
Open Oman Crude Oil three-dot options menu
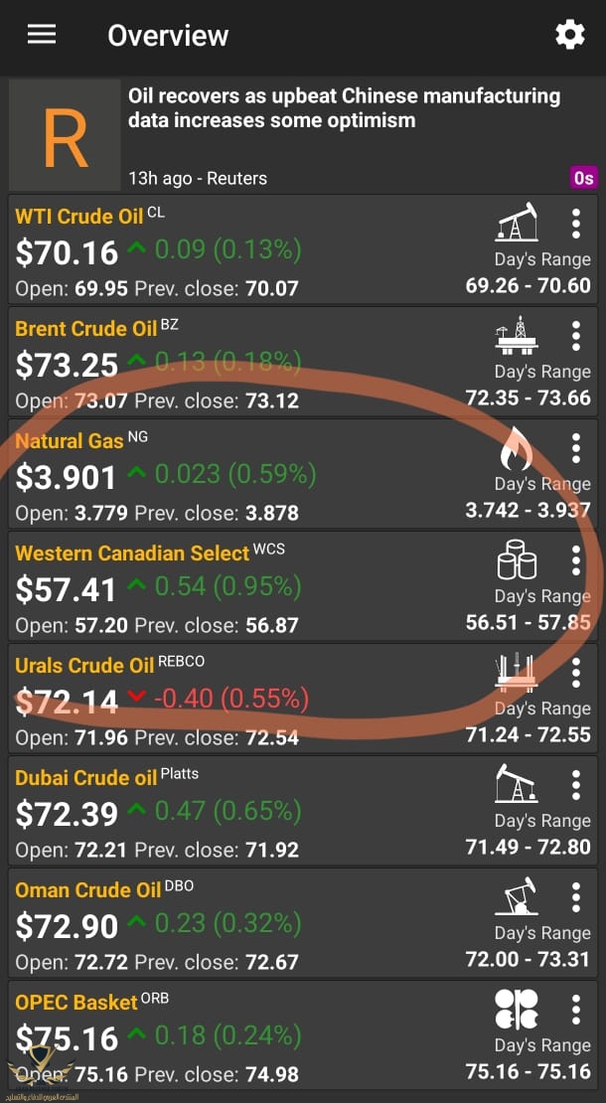[x=575, y=897]
